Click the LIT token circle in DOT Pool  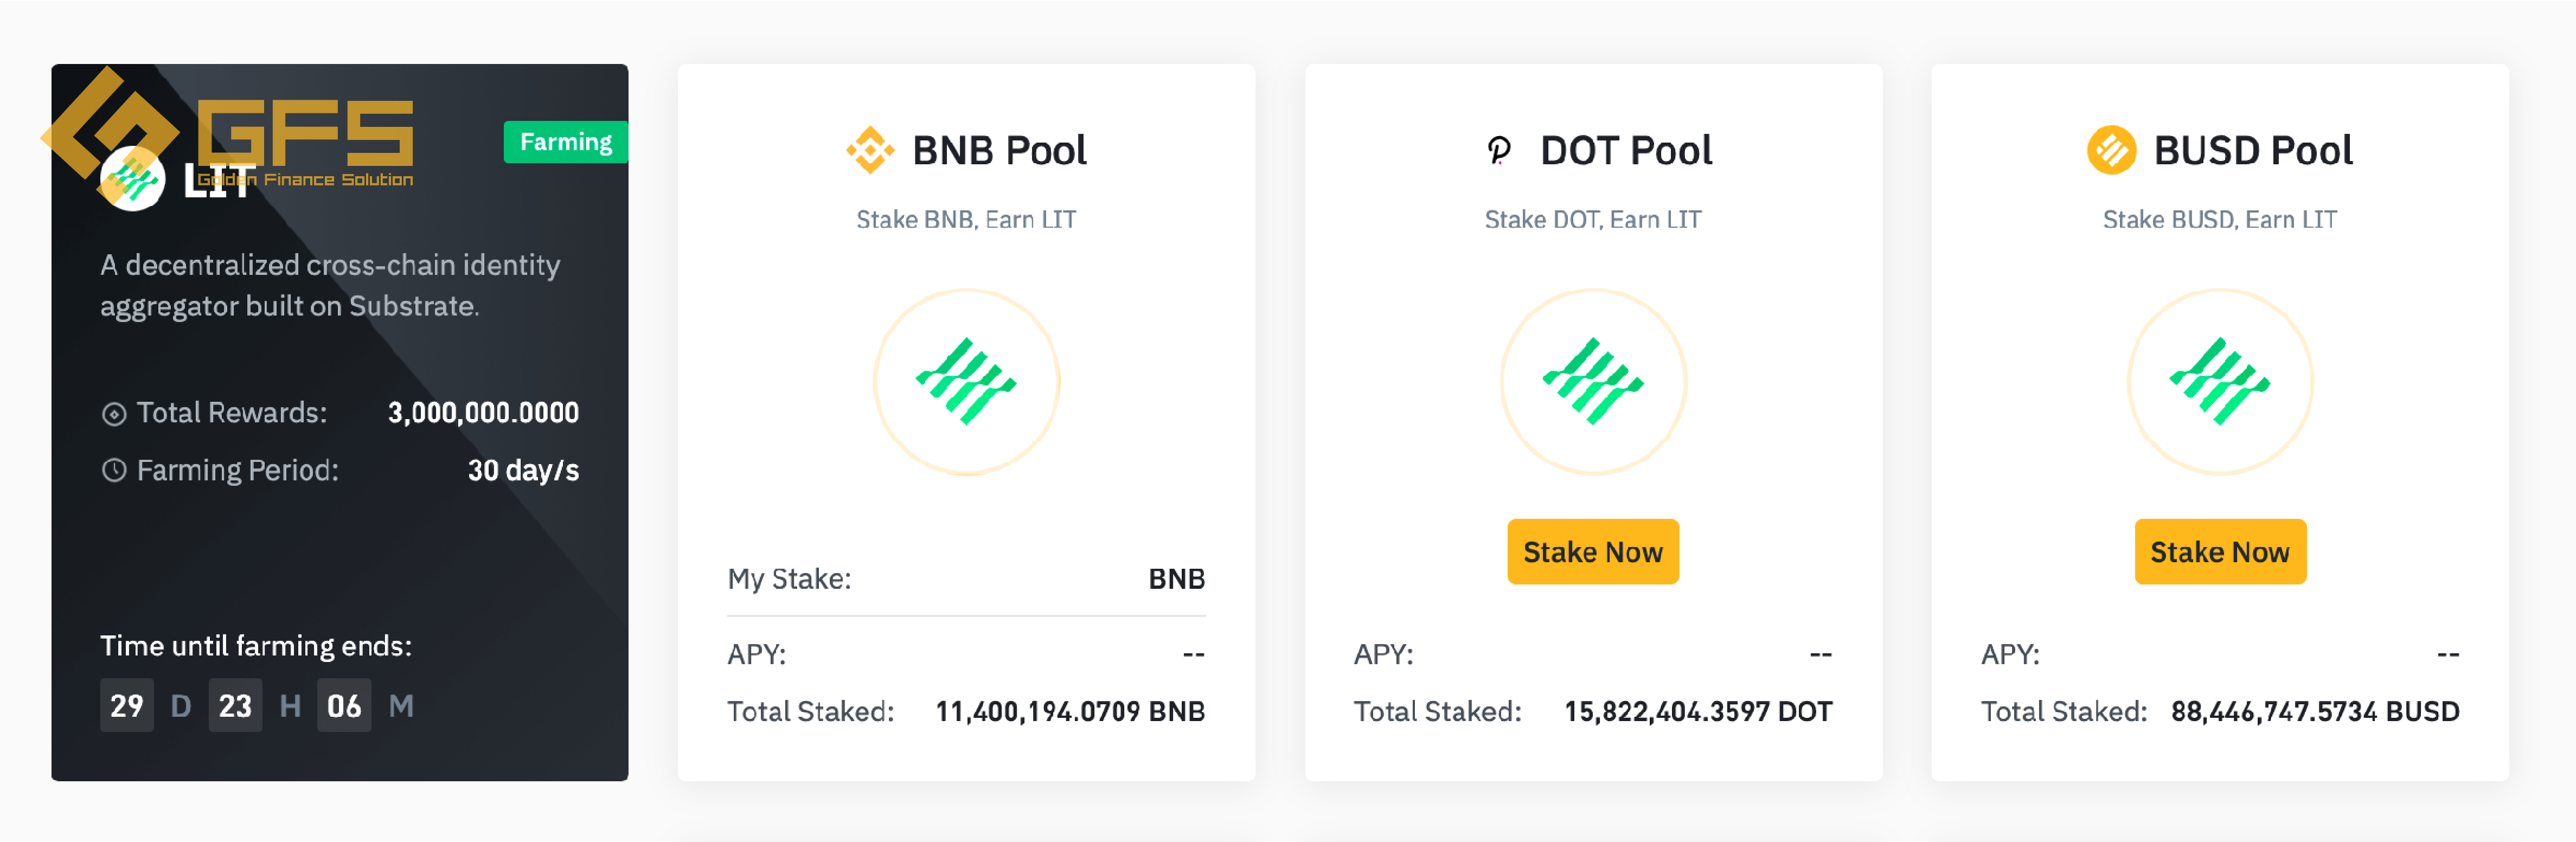click(1593, 382)
